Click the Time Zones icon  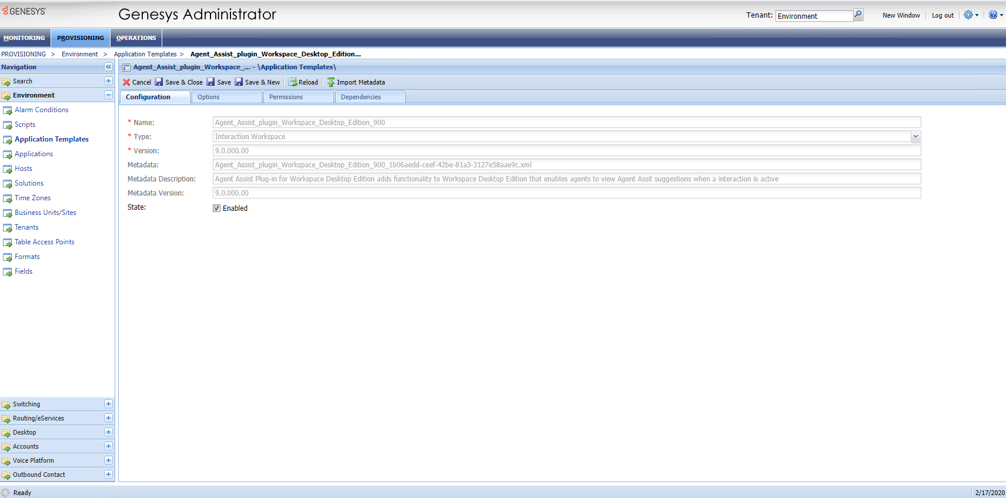(x=8, y=198)
